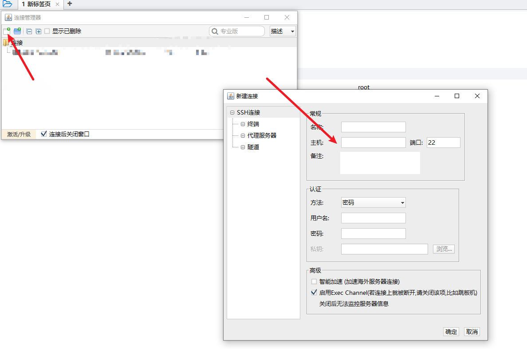Viewport: 527px width, 349px height.
Task: Click the 连接 root folder icon
Action: click(x=6, y=43)
